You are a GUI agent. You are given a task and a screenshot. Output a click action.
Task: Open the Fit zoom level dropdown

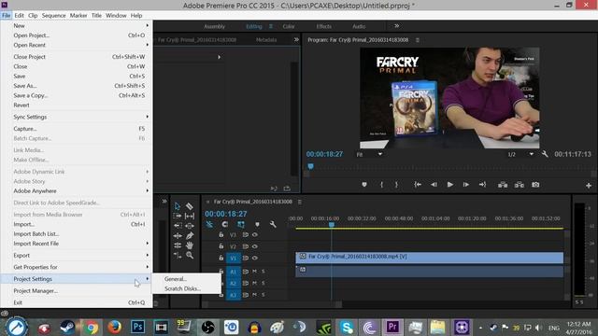(369, 154)
